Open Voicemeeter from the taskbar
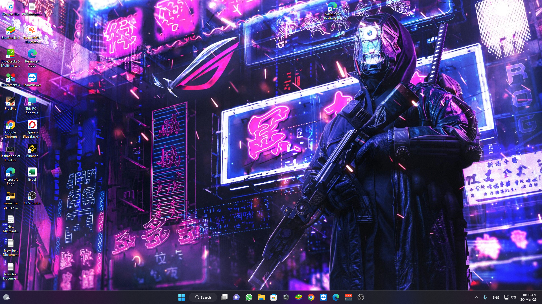This screenshot has width=542, height=304. (x=348, y=297)
